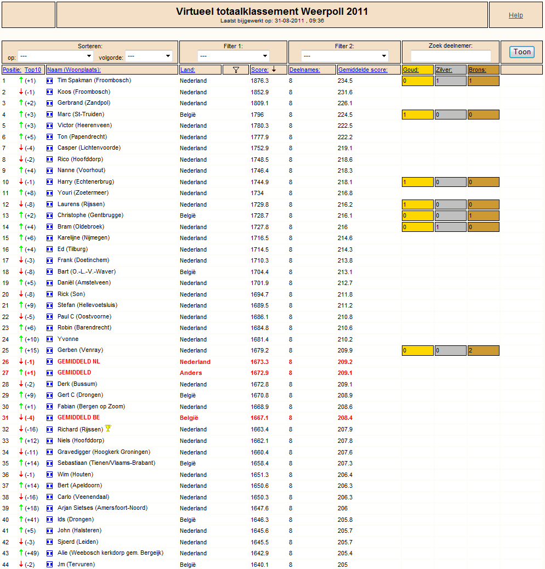Open the 'volgorde' sort order dropdown
The width and height of the screenshot is (545, 569).
tap(149, 56)
